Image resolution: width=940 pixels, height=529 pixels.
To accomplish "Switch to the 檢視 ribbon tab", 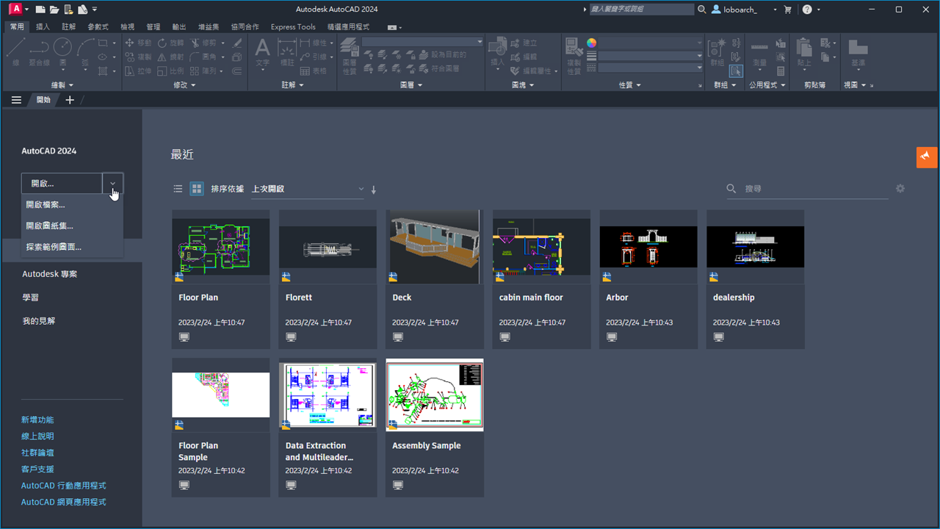I will pos(127,27).
